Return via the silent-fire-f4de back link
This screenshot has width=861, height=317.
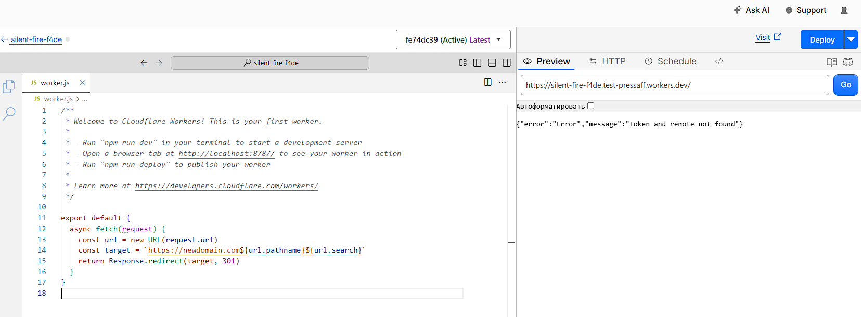32,39
